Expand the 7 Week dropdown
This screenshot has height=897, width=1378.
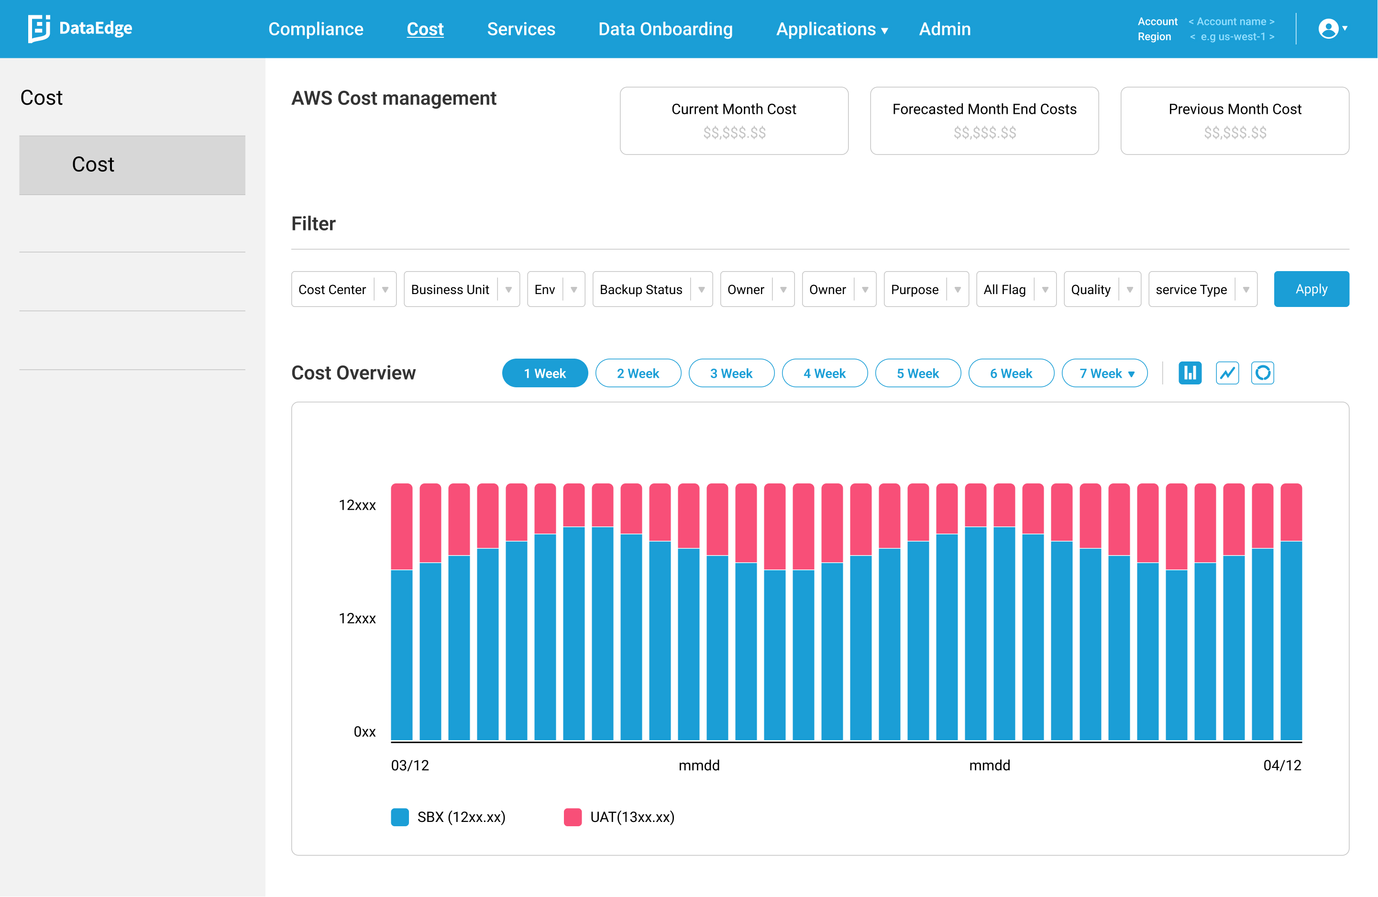click(x=1104, y=373)
